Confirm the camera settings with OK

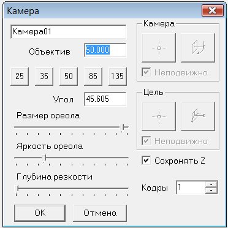[x=40, y=213]
